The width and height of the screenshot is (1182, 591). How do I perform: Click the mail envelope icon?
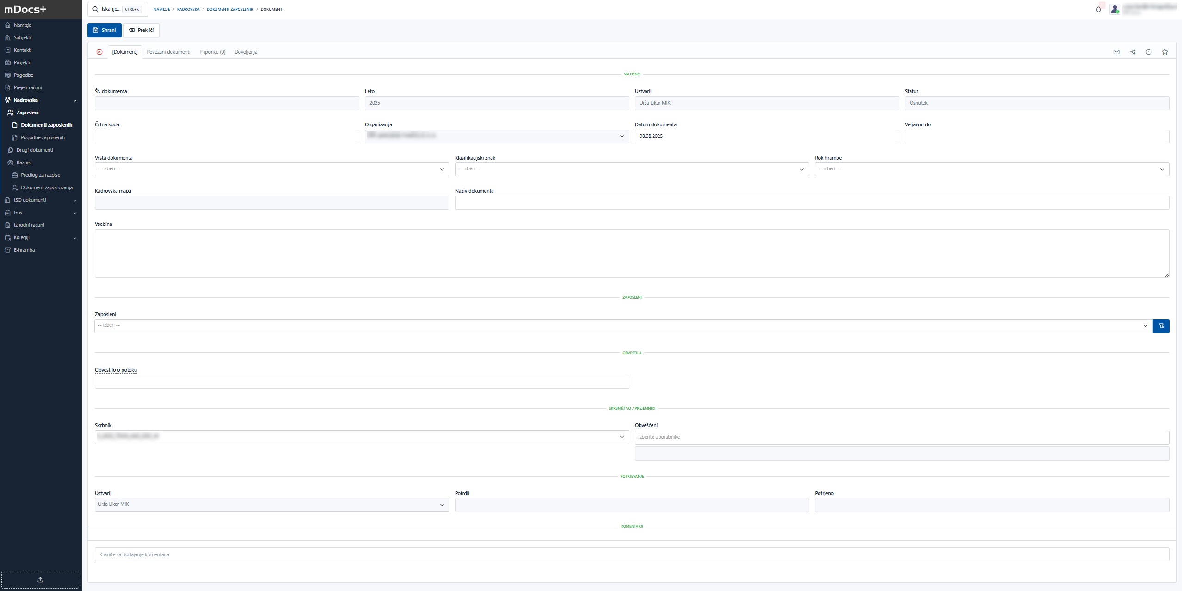[x=1116, y=52]
